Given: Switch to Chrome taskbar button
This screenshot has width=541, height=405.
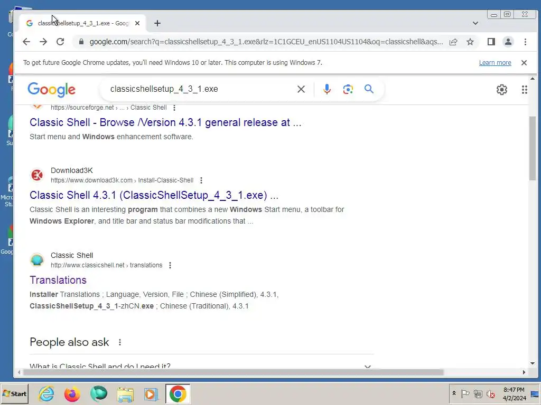Looking at the screenshot, I should click(178, 393).
